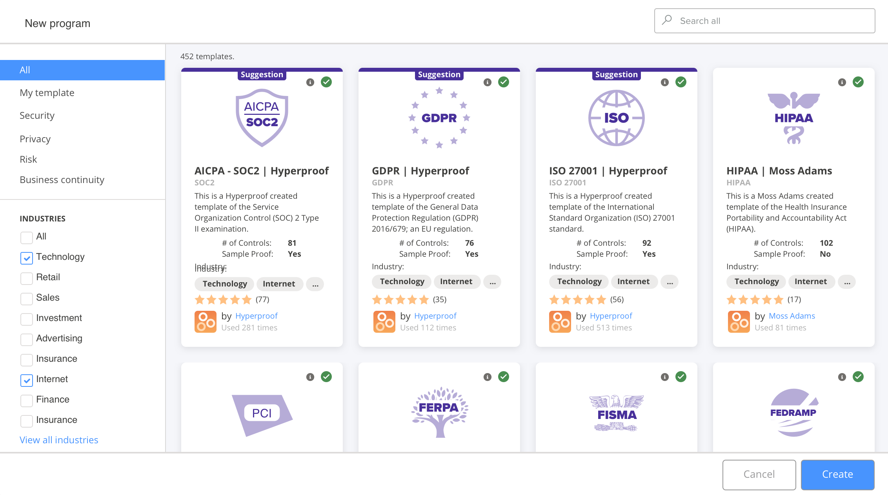
Task: Click the info icon on HIPAA card
Action: pyautogui.click(x=842, y=82)
